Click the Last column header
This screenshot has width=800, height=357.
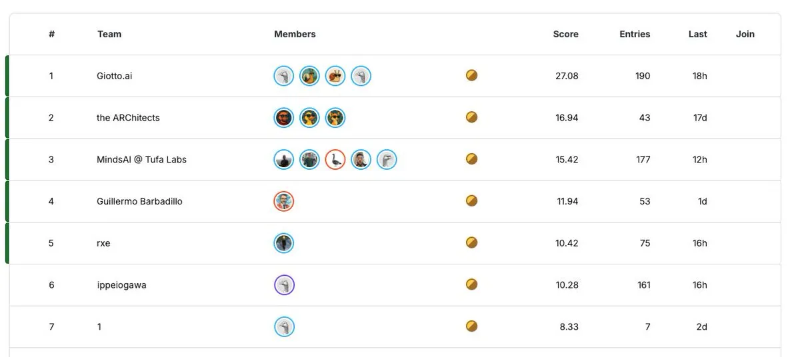(697, 34)
